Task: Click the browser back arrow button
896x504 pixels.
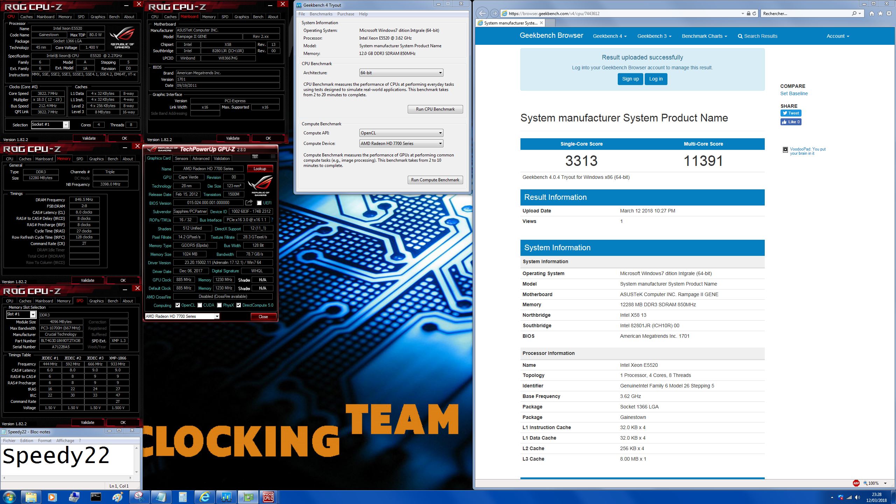Action: [x=482, y=13]
